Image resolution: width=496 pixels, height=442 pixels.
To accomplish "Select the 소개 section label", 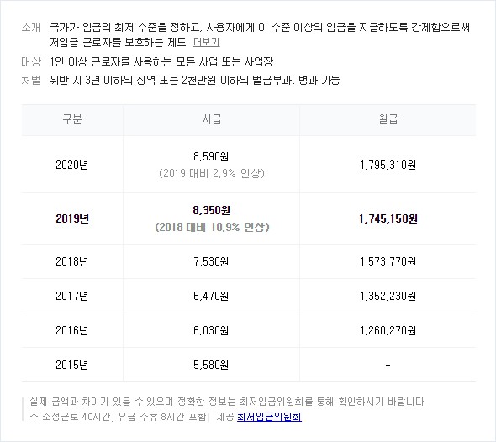I will coord(31,27).
